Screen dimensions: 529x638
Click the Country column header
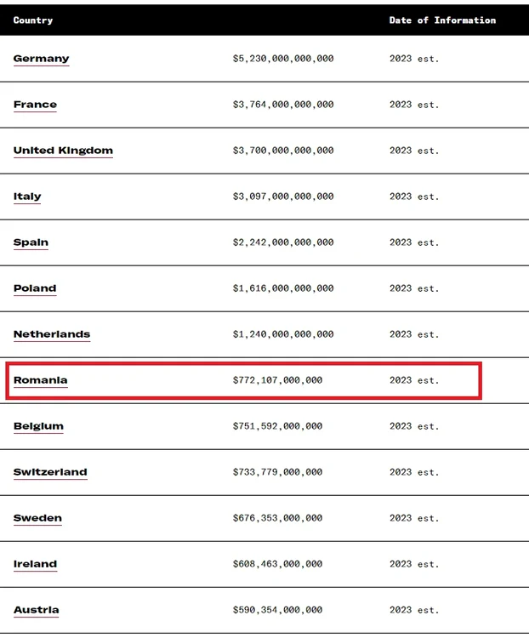(x=33, y=20)
